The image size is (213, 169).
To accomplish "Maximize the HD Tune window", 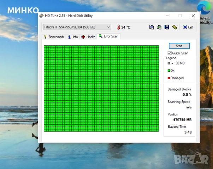I will (180, 16).
